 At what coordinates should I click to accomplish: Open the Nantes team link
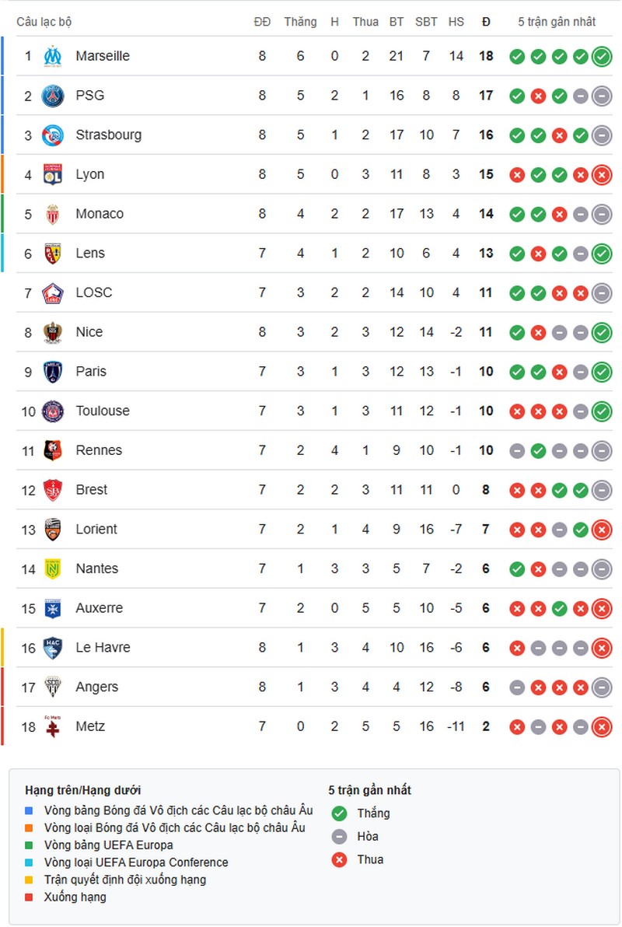point(97,568)
